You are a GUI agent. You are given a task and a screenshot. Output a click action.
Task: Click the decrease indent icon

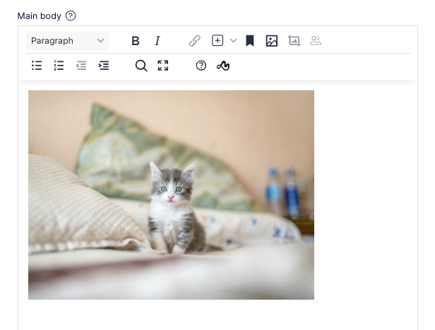pyautogui.click(x=81, y=66)
